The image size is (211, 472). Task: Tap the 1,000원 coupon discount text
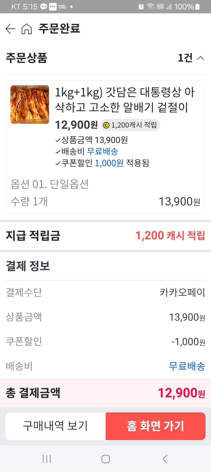click(x=109, y=163)
